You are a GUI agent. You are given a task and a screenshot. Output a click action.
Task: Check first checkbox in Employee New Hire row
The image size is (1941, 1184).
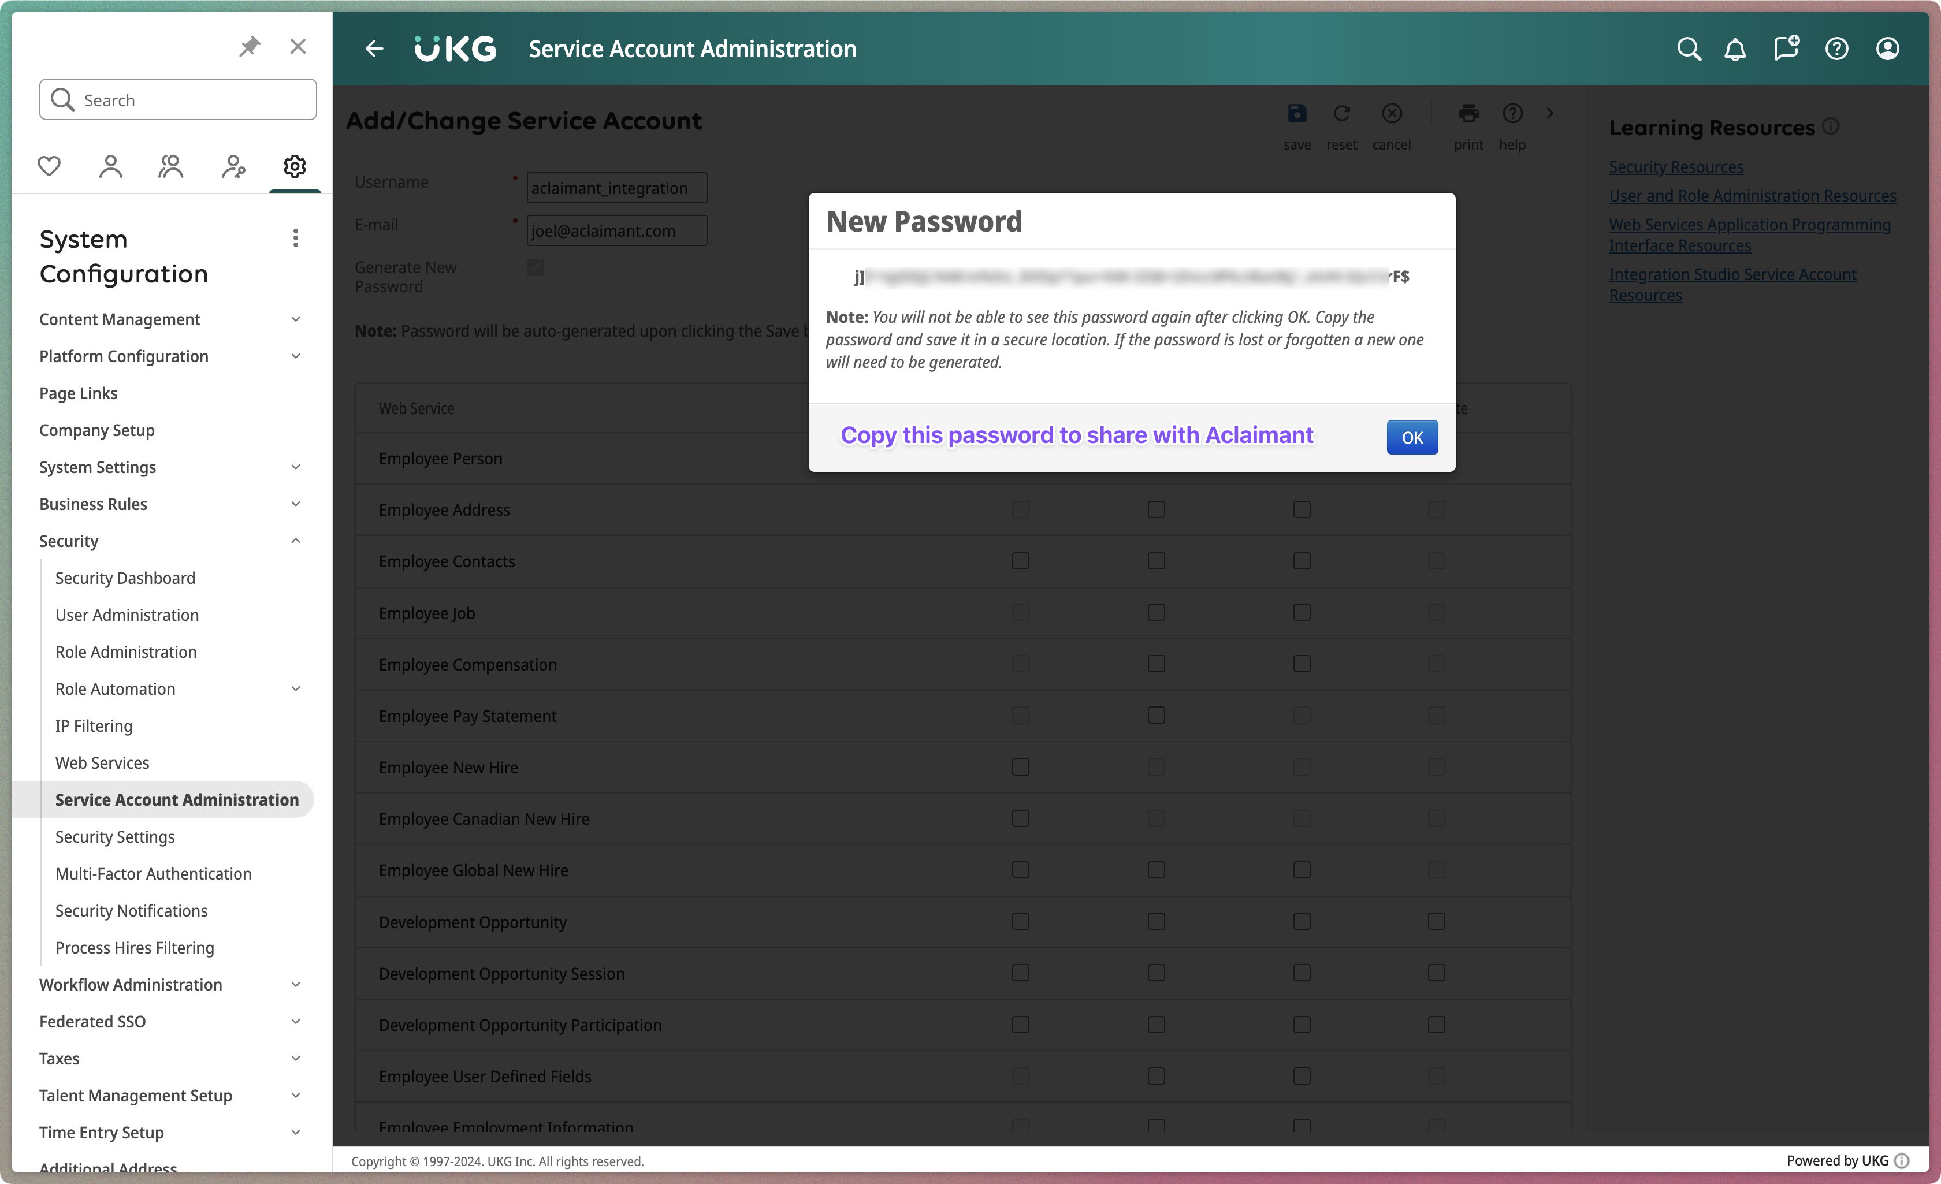pos(1021,767)
